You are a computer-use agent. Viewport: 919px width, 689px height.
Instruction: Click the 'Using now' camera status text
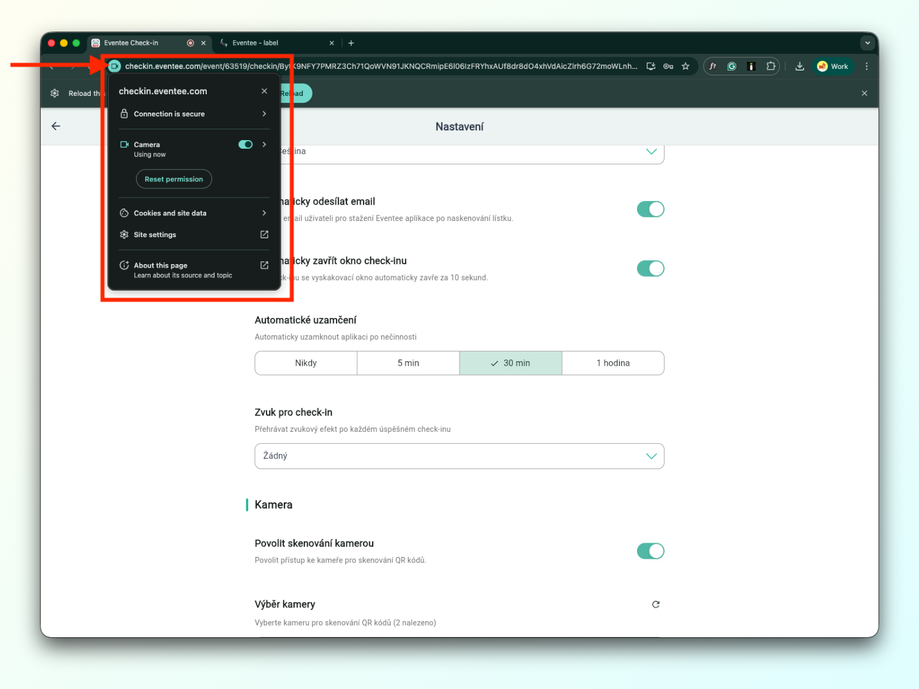(x=150, y=154)
